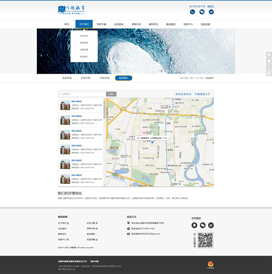Click the QR code icon on the right sidebar
The height and width of the screenshot is (274, 272).
pos(269,73)
